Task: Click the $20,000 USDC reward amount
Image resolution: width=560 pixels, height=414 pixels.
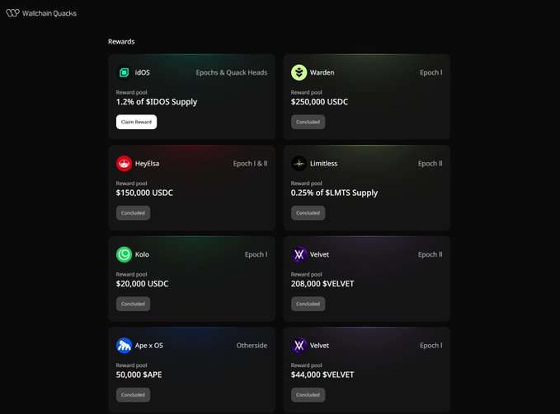Action: [142, 284]
